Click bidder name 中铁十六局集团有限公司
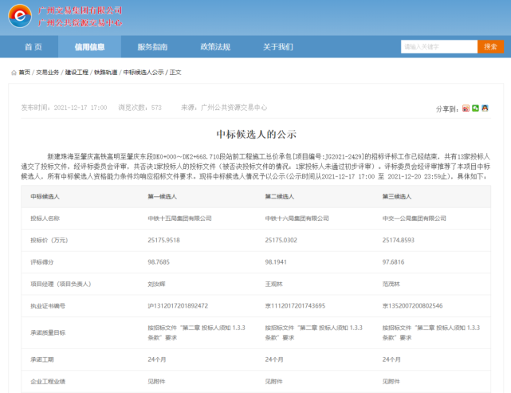 point(297,218)
